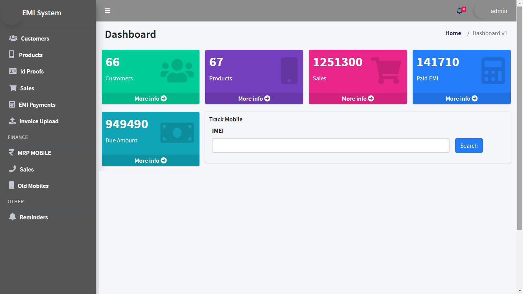Viewport: 523px width, 294px height.
Task: Open the notification bell in top bar
Action: click(459, 11)
